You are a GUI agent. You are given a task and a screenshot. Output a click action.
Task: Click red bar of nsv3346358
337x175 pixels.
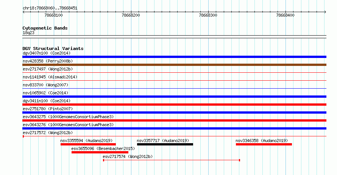point(264,144)
